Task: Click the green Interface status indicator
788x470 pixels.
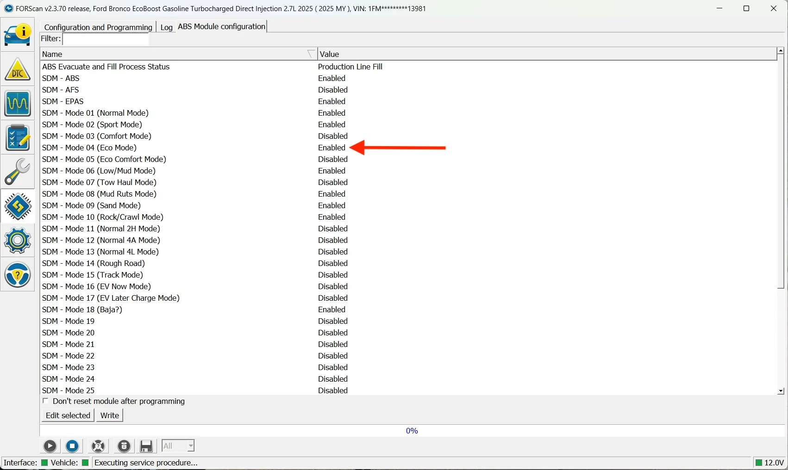Action: [x=44, y=463]
